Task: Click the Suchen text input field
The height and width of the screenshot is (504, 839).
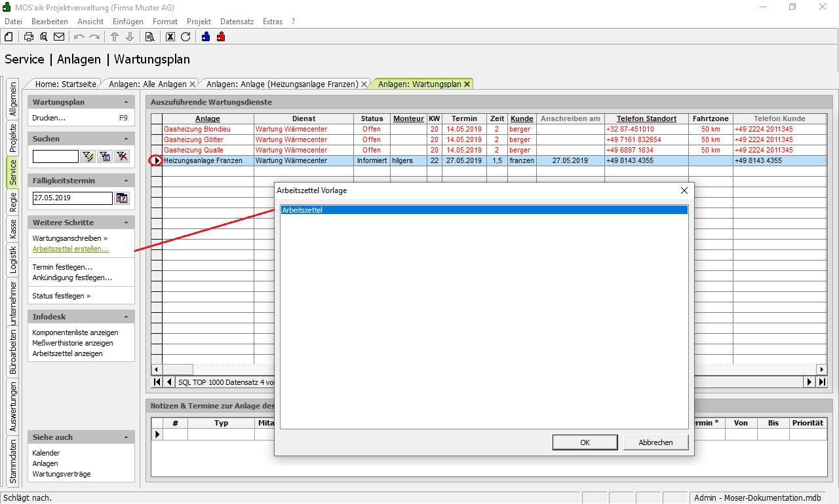Action: pos(56,156)
